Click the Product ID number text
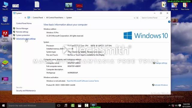The width and height of the screenshot is (192, 108). 65,85
